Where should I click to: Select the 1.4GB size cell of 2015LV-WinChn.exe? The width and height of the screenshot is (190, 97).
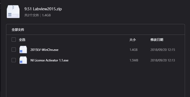pyautogui.click(x=133, y=50)
